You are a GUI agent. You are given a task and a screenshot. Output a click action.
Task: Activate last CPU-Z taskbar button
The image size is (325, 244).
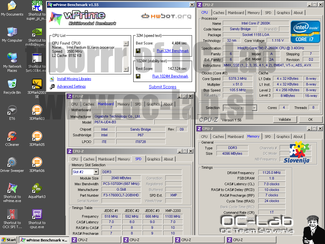[251, 240]
